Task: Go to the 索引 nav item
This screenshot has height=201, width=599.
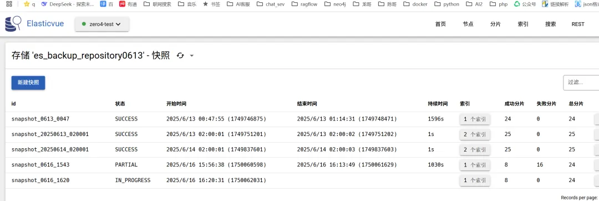Action: point(523,24)
